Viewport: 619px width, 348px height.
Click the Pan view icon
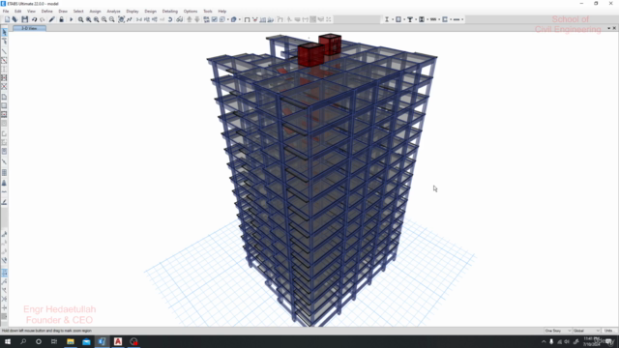122,19
